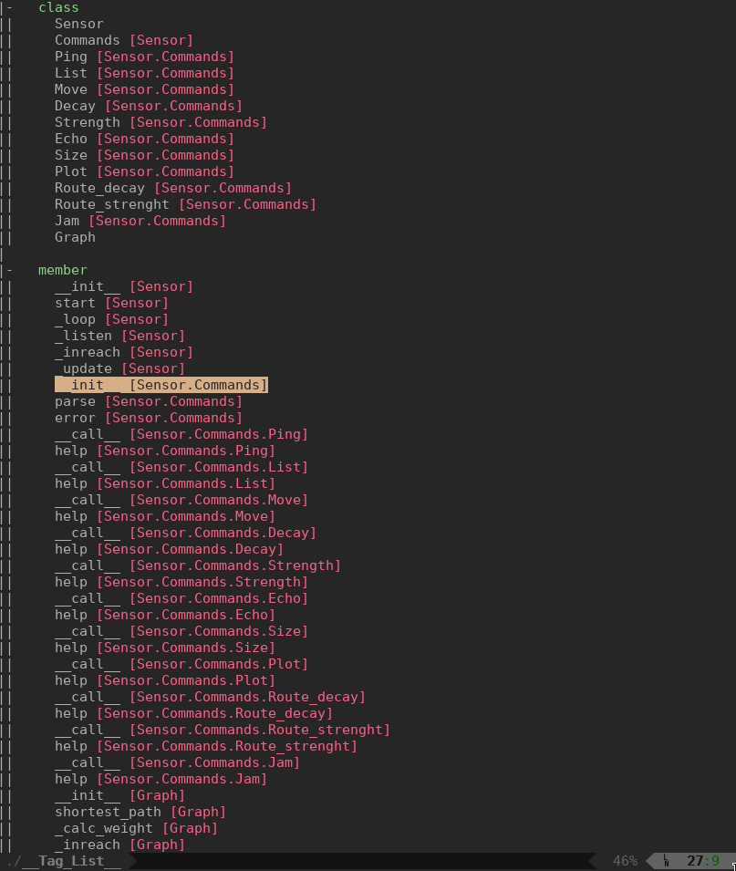Select Commands [Sensor] class tag
736x871 pixels.
click(123, 40)
